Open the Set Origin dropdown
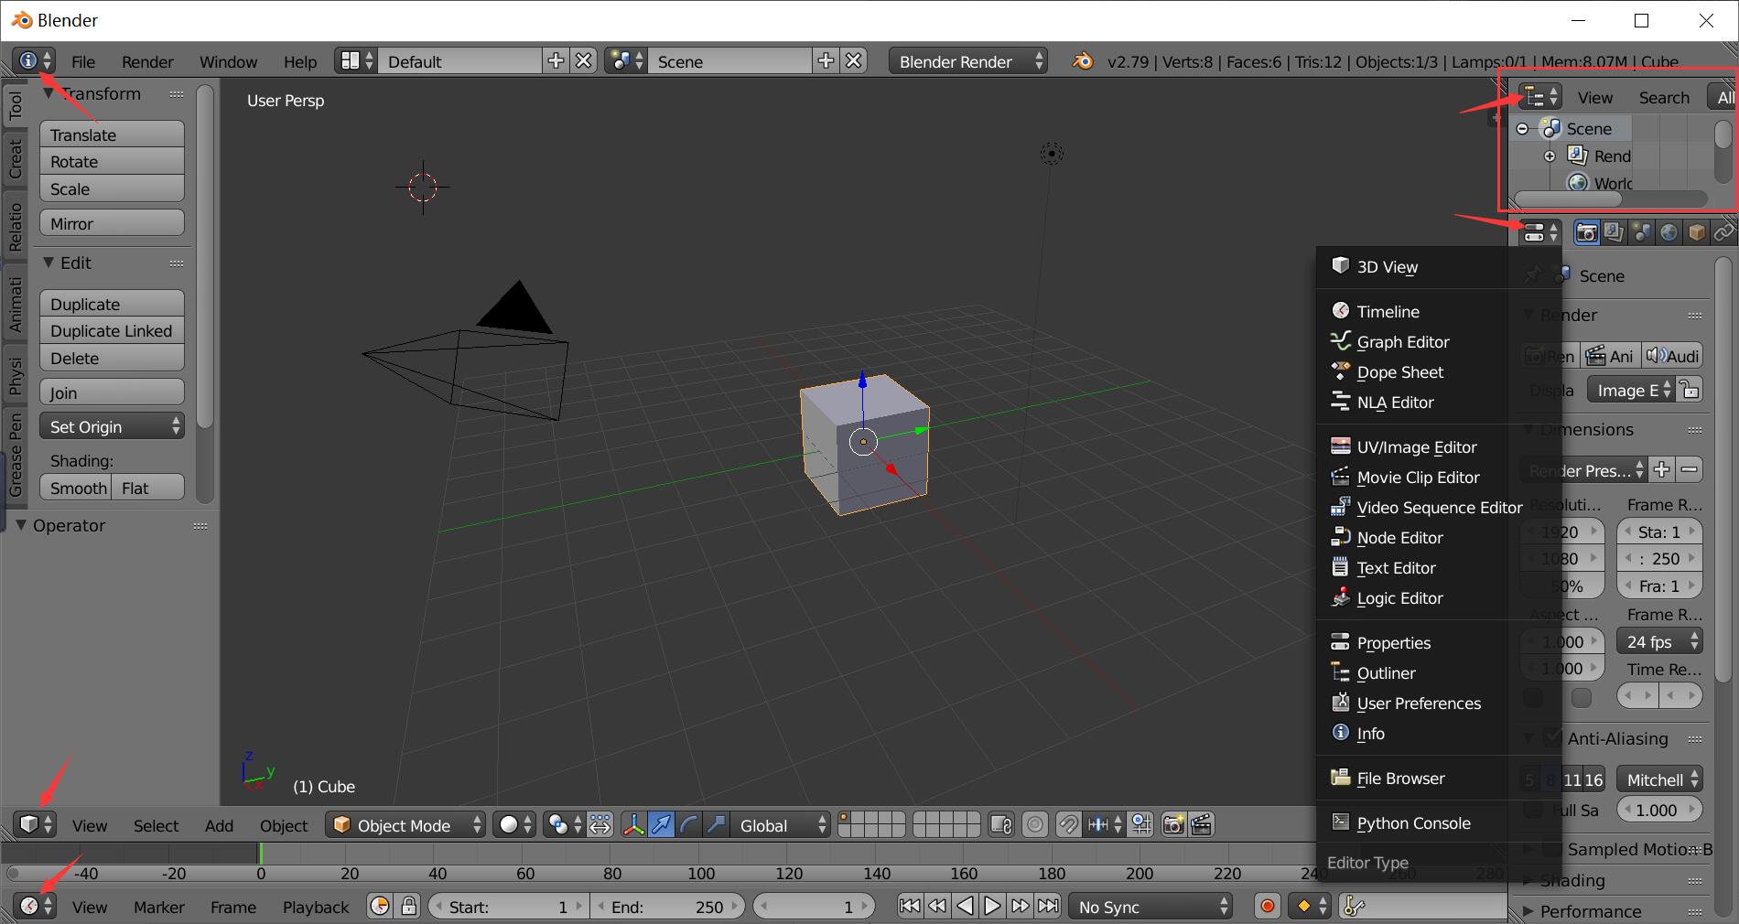This screenshot has width=1739, height=924. point(112,426)
